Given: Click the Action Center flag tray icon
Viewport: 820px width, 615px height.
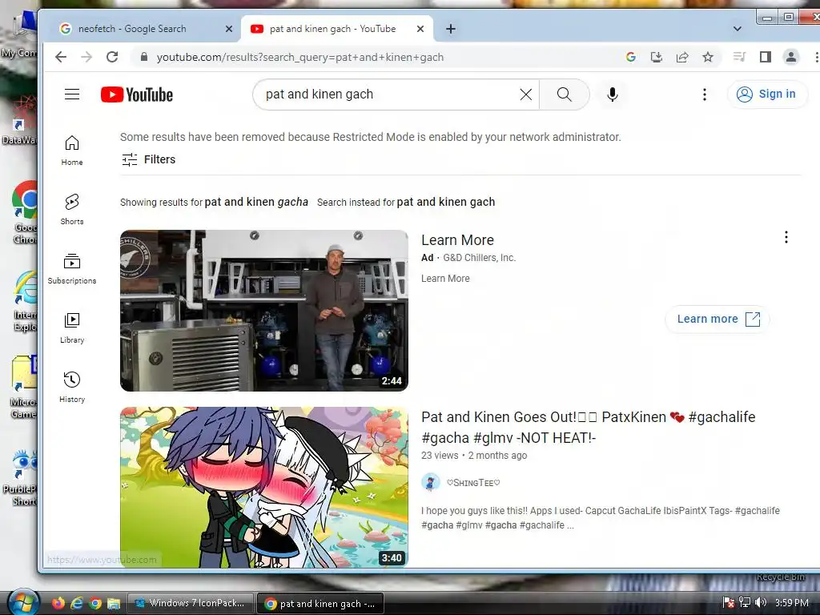Looking at the screenshot, I should (729, 603).
